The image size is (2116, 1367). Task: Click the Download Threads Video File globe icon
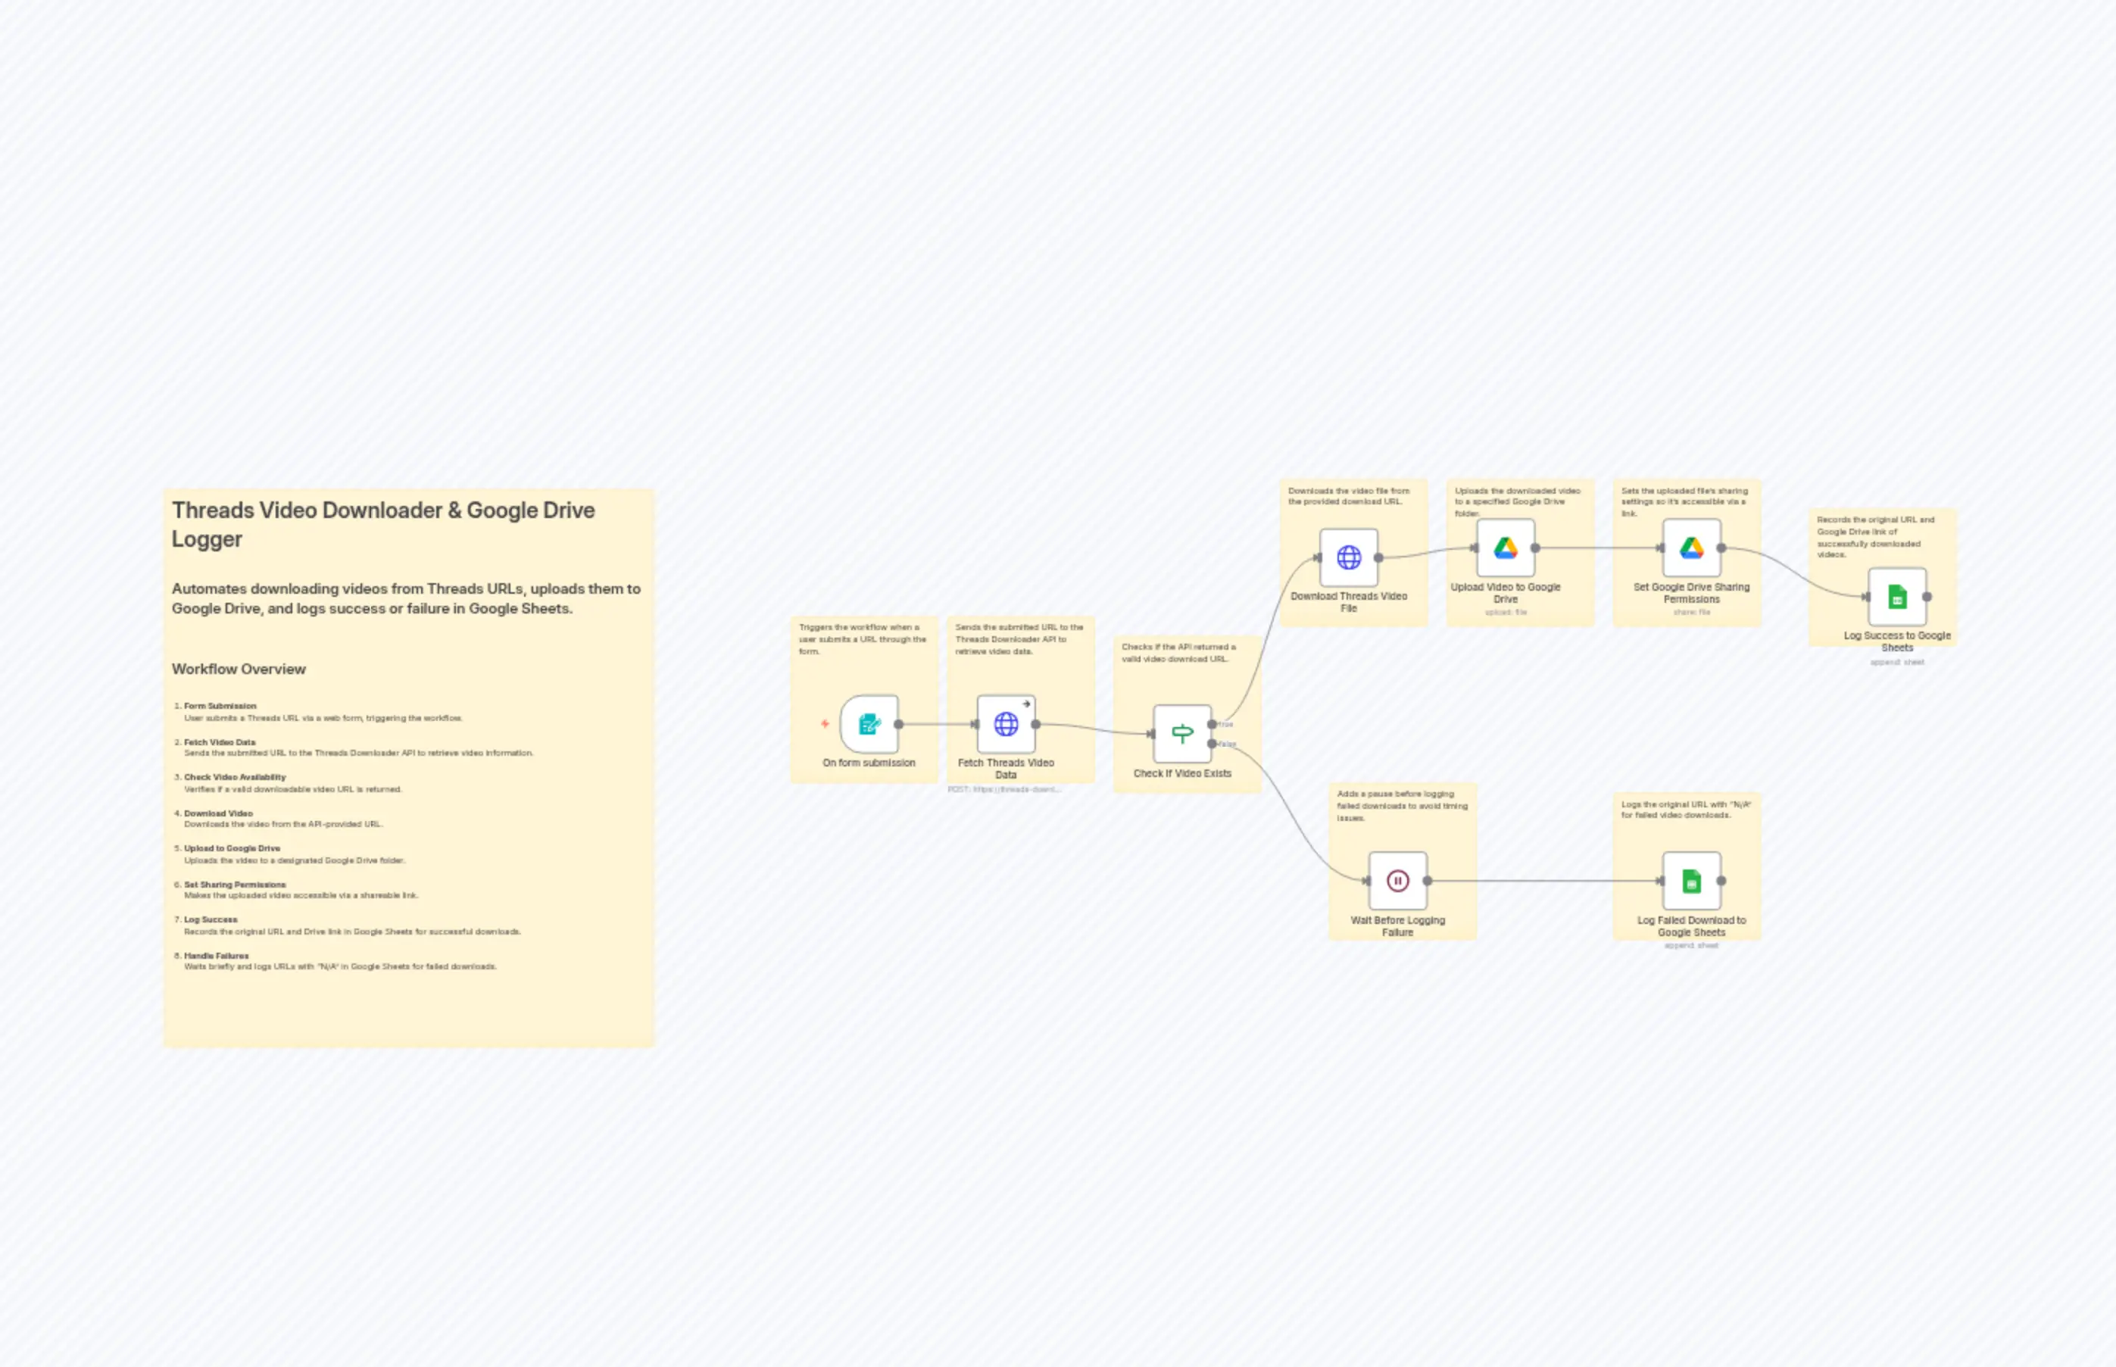pyautogui.click(x=1348, y=557)
